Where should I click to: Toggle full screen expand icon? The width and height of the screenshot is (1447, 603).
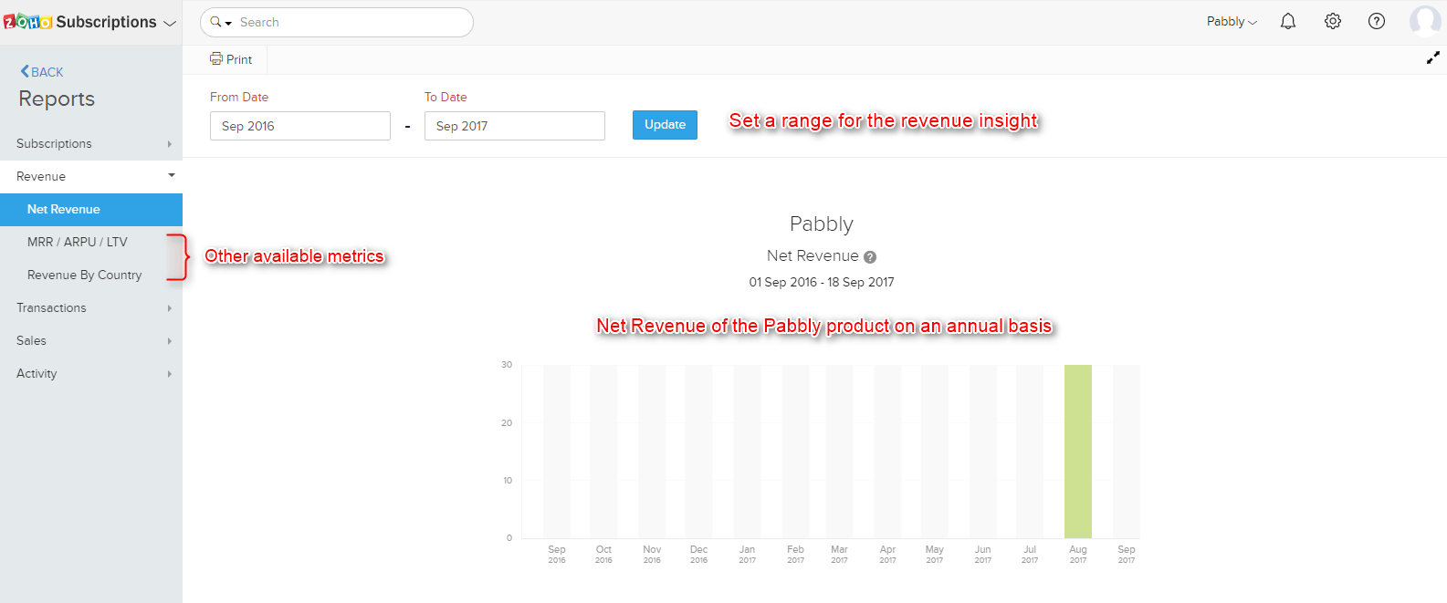[1433, 57]
